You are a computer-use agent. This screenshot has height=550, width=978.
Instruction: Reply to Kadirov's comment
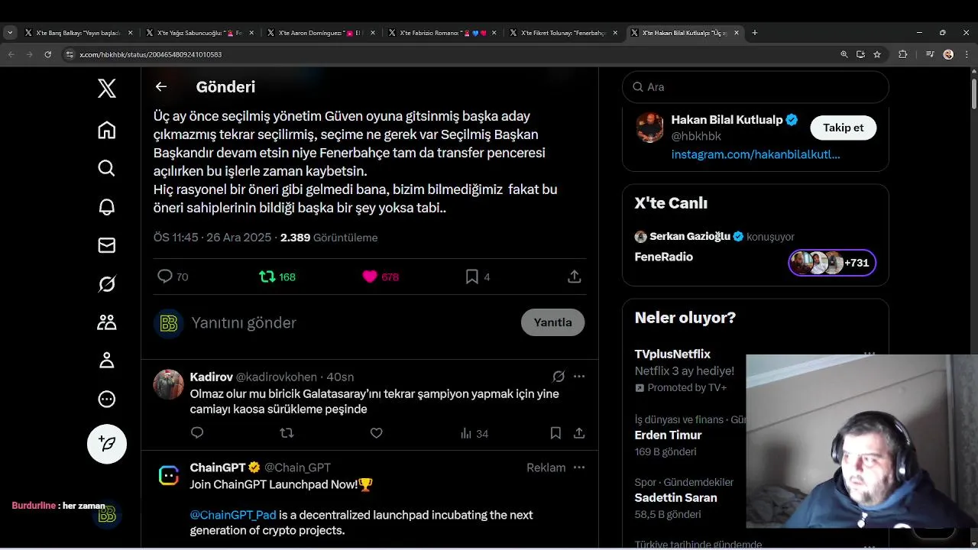[197, 433]
